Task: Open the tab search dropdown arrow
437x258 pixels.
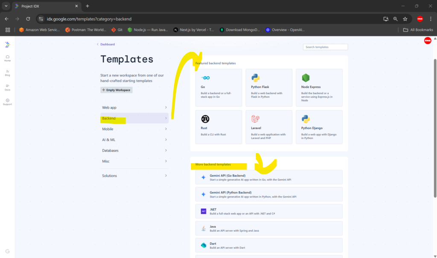Action: tap(6, 6)
